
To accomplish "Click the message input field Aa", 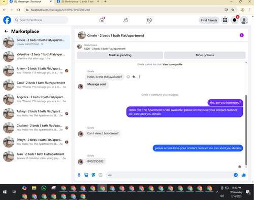I will (169, 175).
